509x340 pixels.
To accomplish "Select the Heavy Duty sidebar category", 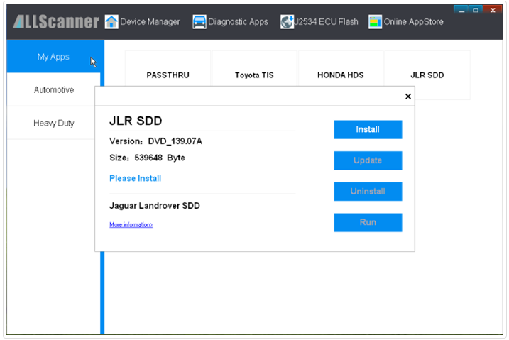I will pos(53,123).
